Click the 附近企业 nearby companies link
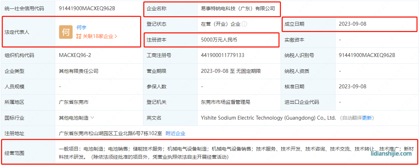The image size is (420, 165). coord(175,133)
